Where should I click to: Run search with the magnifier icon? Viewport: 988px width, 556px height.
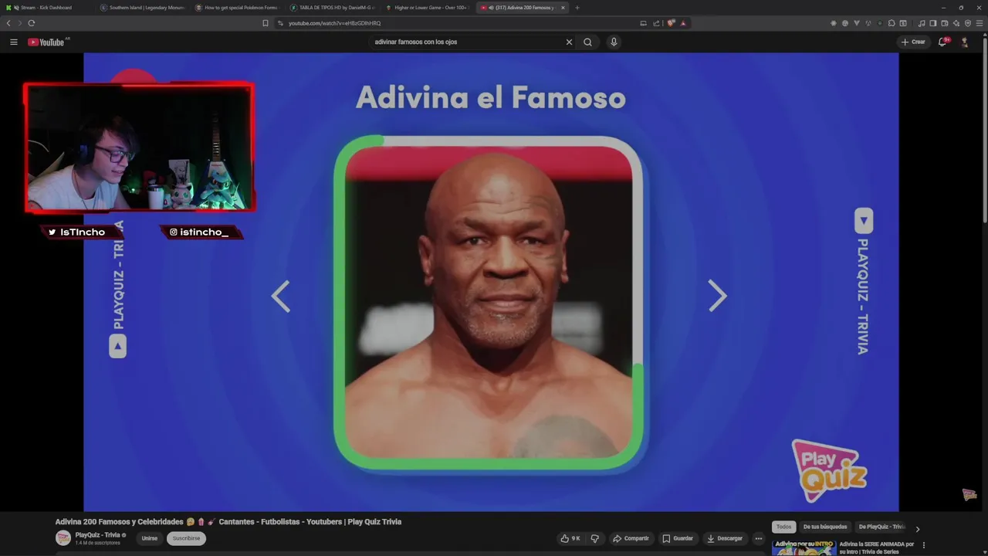point(587,42)
